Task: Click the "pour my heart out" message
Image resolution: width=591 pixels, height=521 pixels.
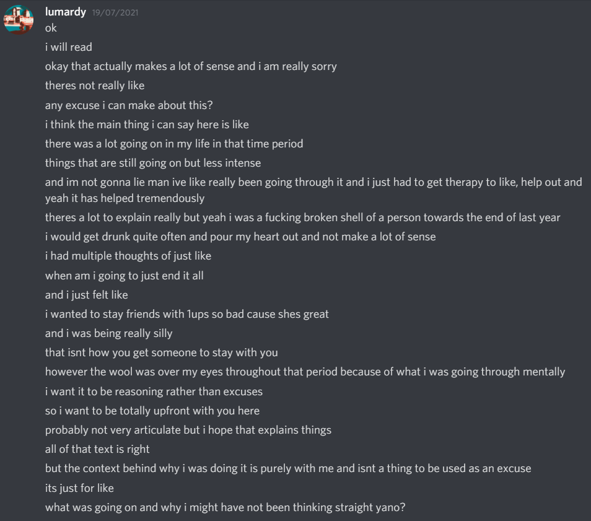Action: [240, 237]
